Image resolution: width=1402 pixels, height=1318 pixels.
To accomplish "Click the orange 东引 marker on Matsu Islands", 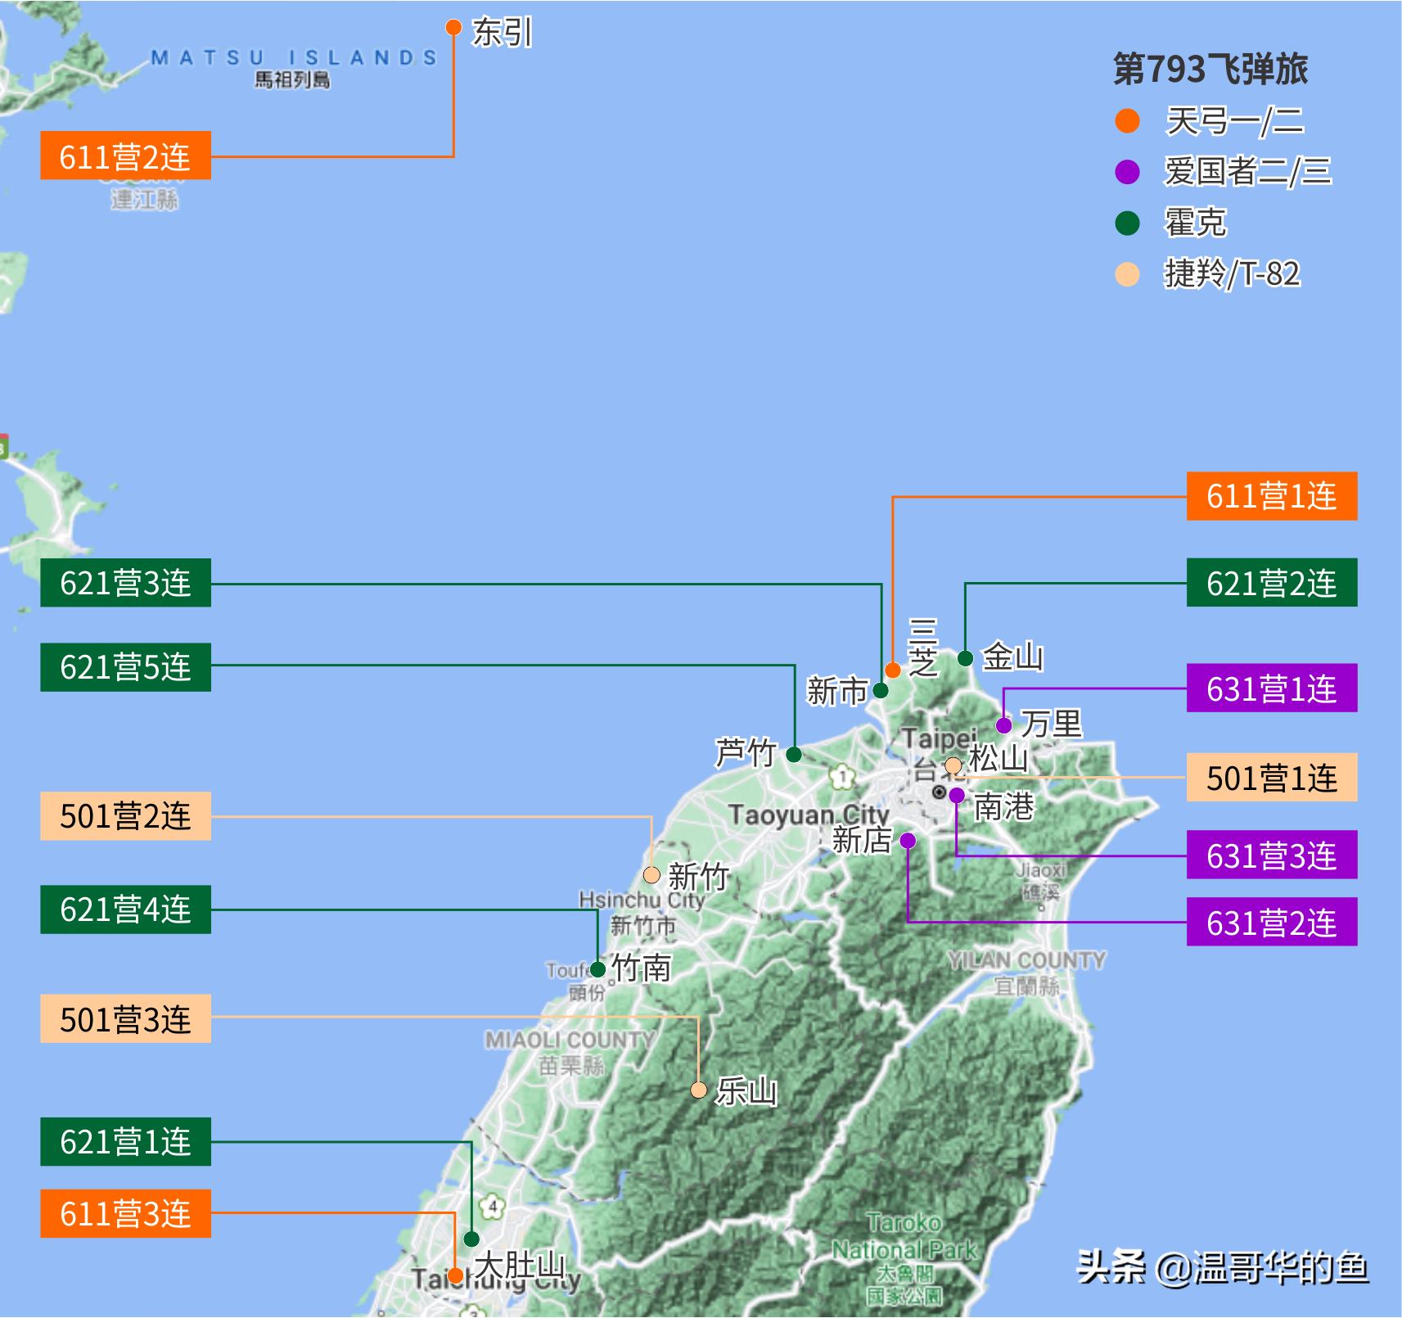I will point(454,28).
